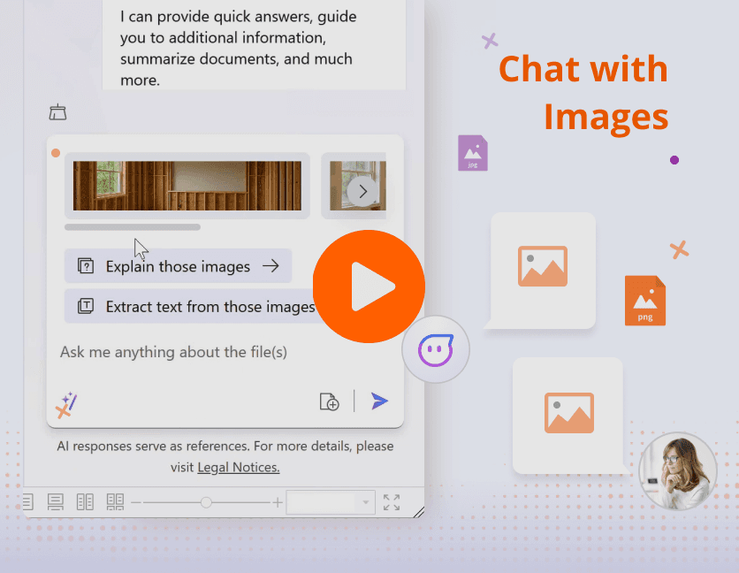Expand more image thumbnails with the chevron
The image size is (739, 573).
[362, 190]
